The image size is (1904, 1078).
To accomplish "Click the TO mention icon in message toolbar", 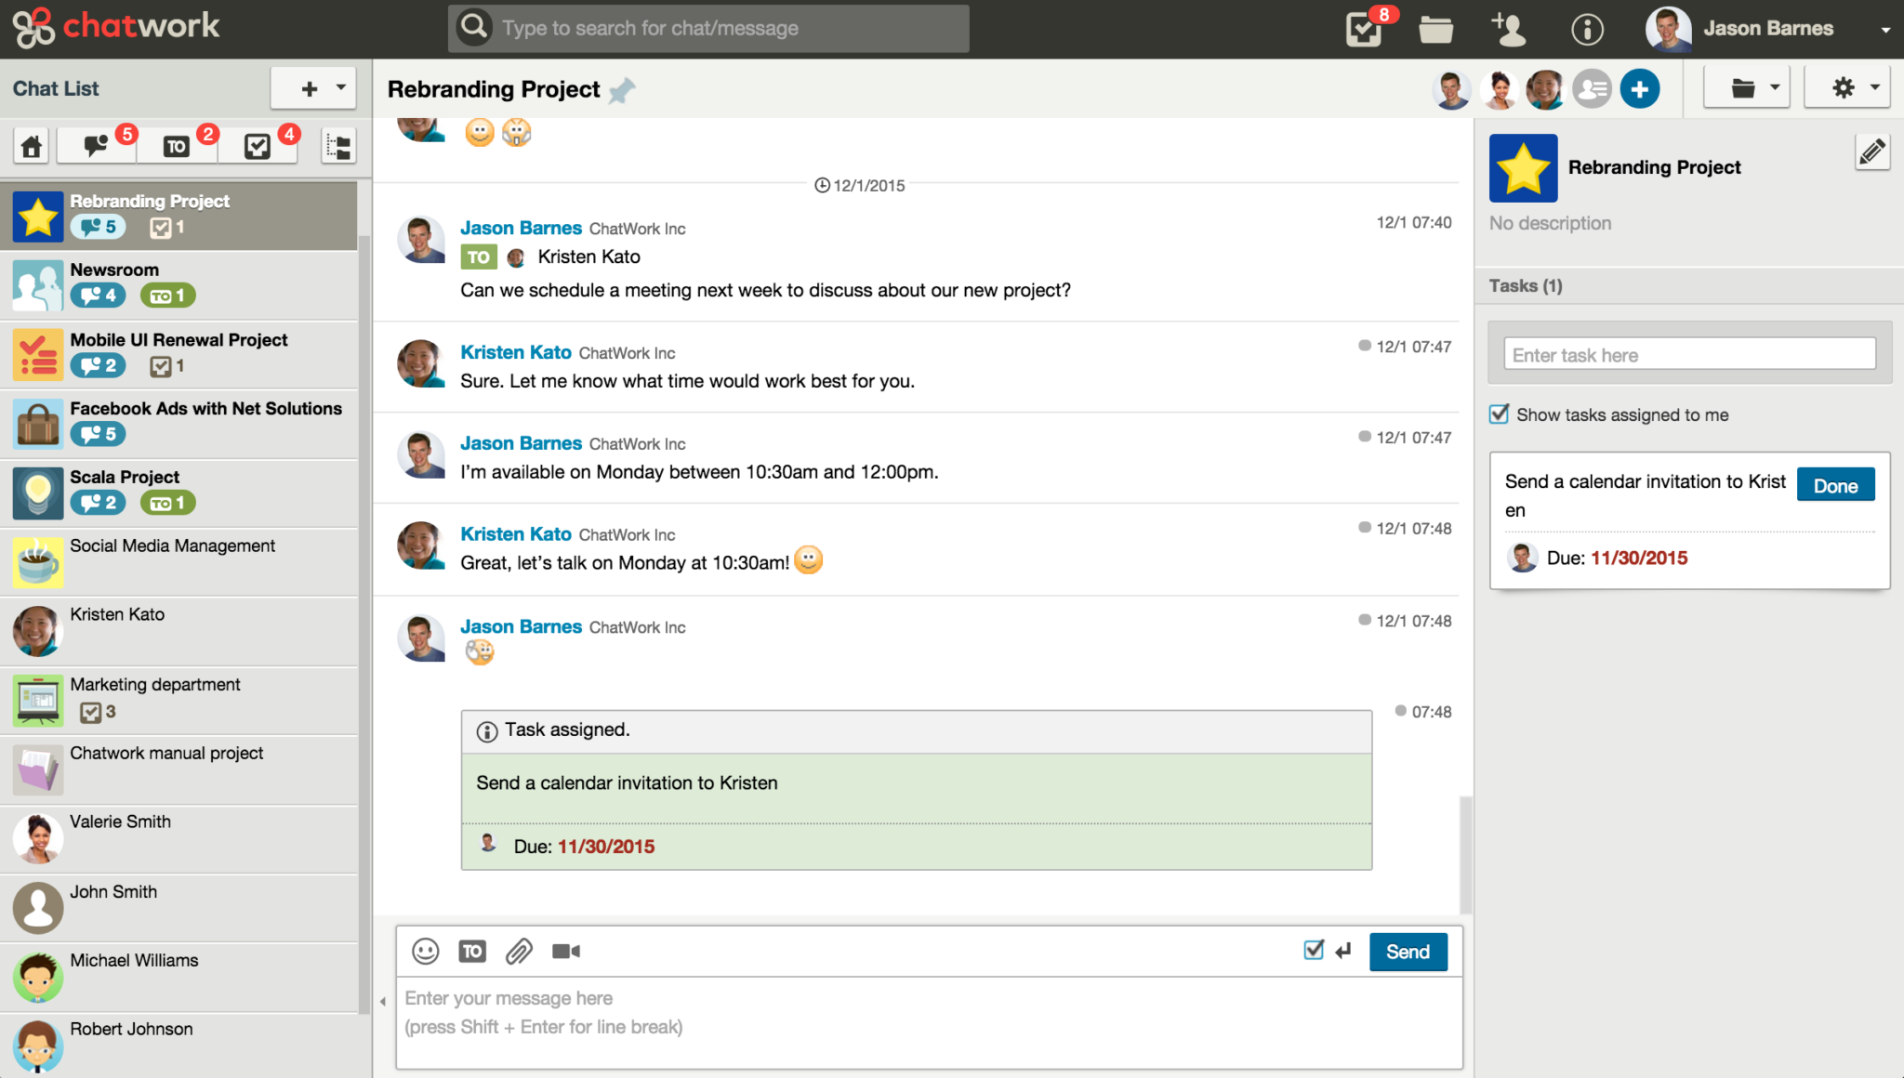I will (x=472, y=951).
